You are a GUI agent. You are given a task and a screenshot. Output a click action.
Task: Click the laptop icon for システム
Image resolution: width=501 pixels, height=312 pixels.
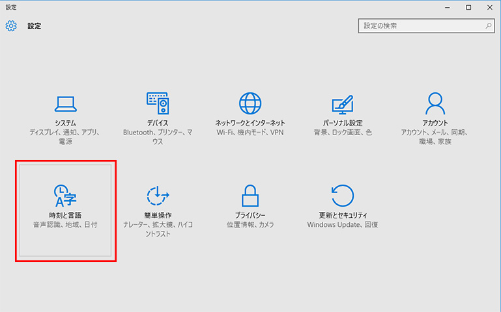65,103
